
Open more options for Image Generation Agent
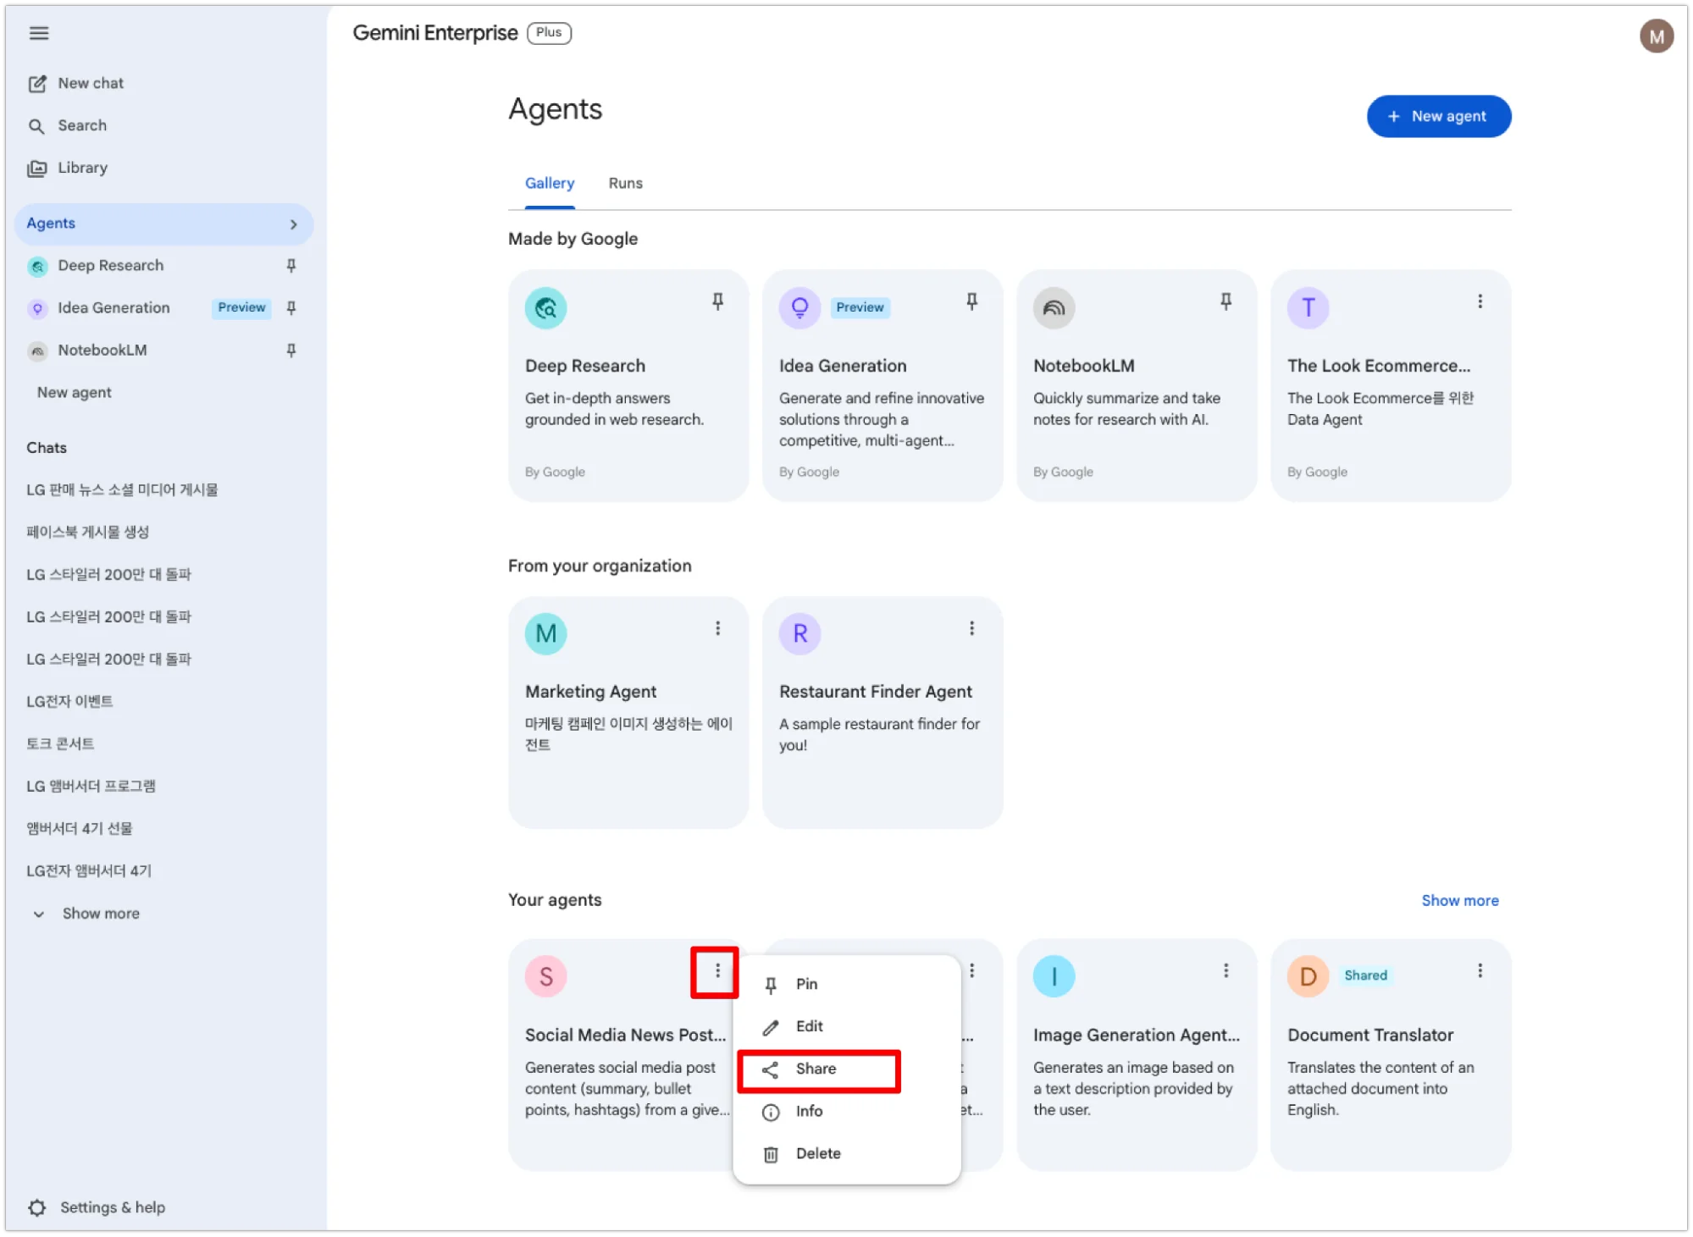(1225, 971)
